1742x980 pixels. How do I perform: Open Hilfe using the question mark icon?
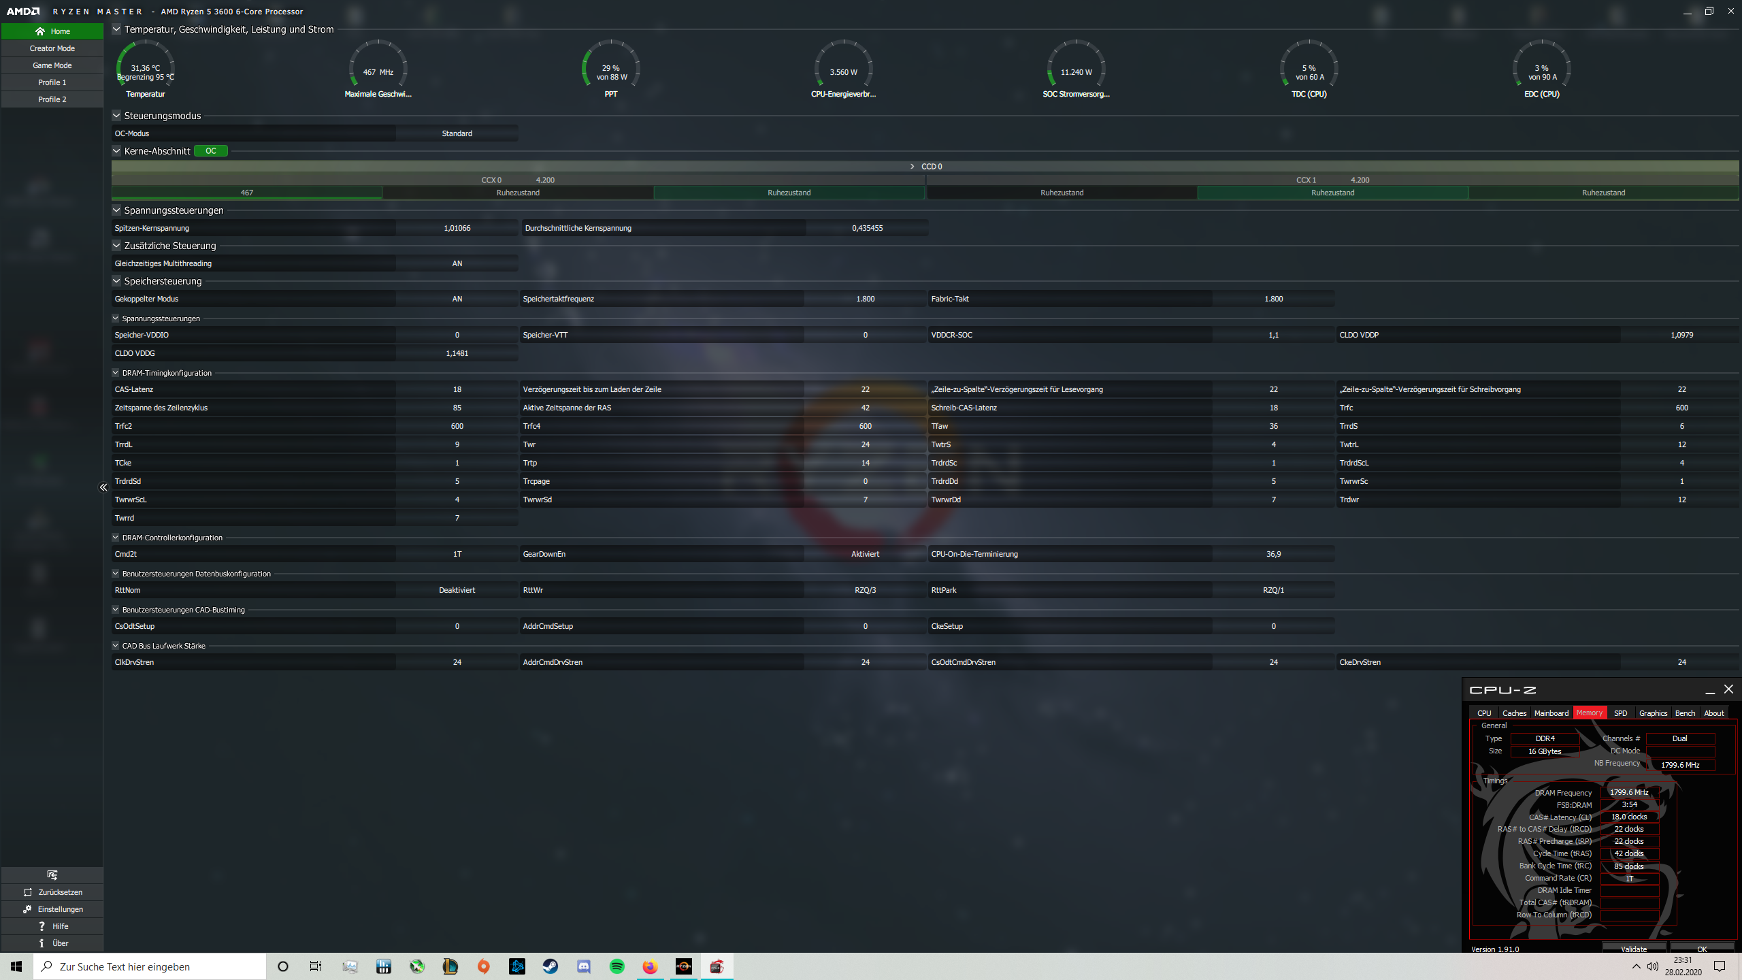tap(42, 926)
